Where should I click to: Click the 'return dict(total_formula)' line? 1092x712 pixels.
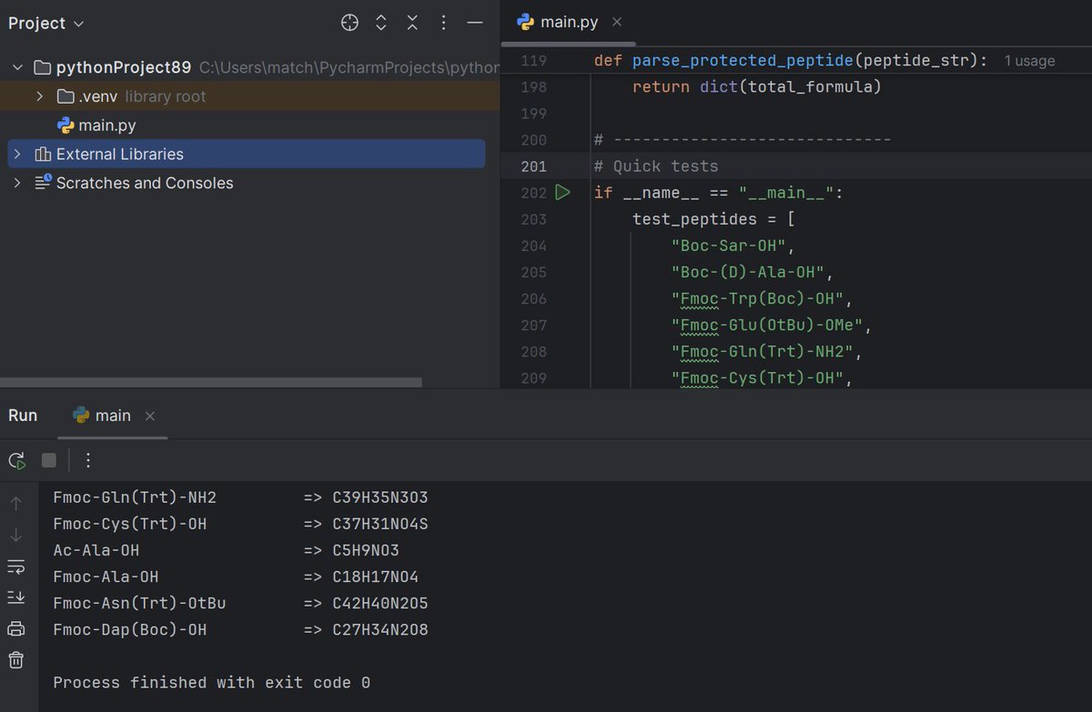pos(757,87)
